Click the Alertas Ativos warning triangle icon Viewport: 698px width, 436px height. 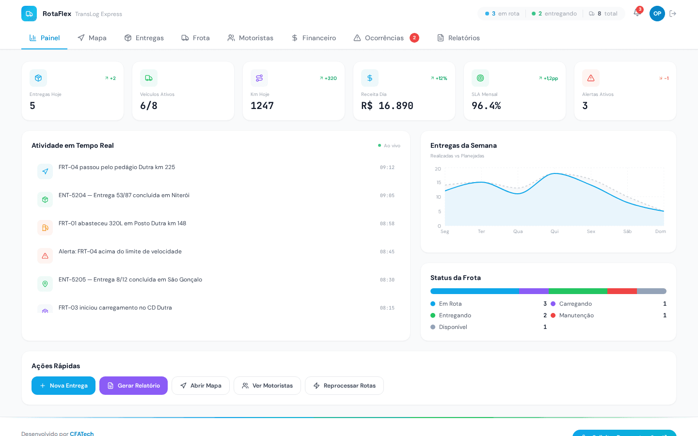click(591, 78)
